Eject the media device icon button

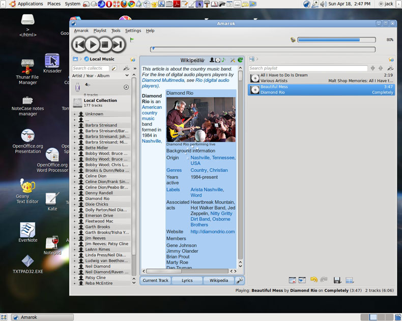(x=126, y=87)
